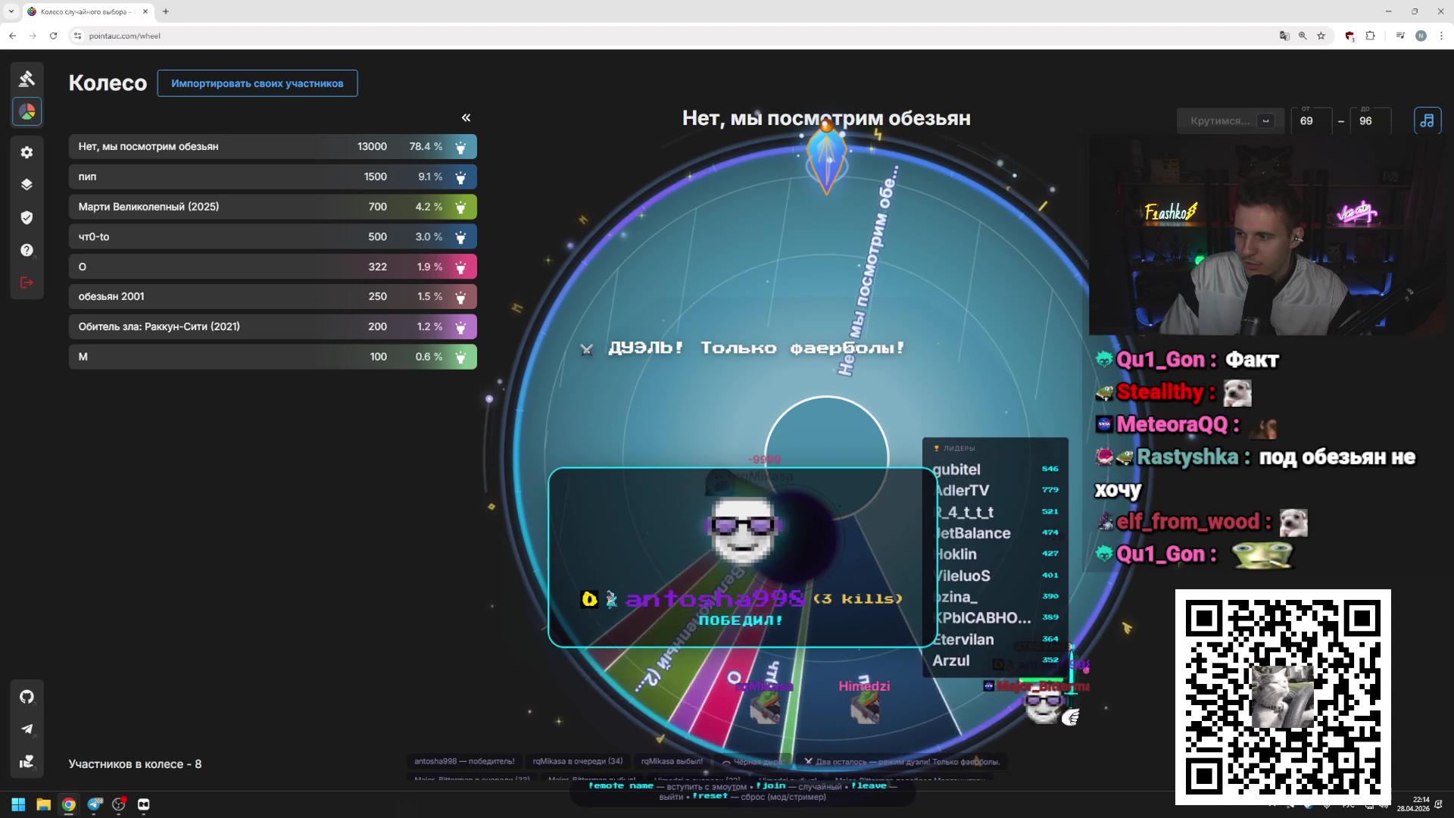Open the GitHub link icon in sidebar

tap(27, 697)
